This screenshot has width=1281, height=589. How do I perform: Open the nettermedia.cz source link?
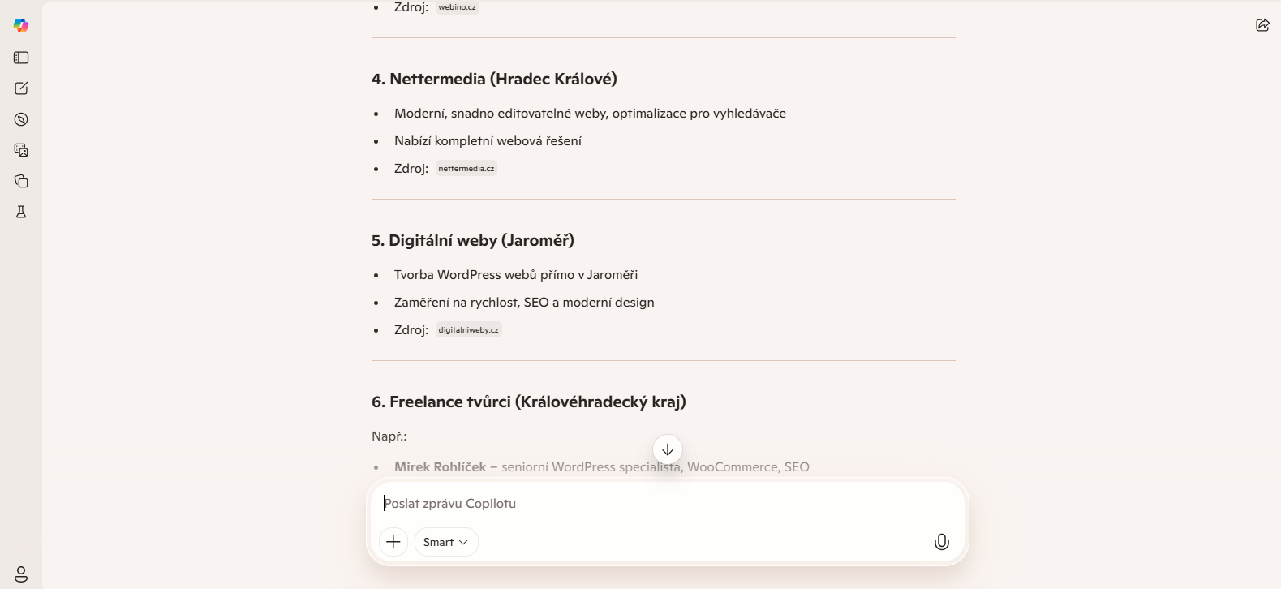click(x=466, y=169)
